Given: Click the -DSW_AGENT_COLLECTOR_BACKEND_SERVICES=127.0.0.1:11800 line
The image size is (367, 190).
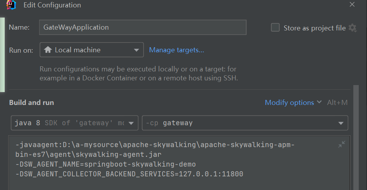Looking at the screenshot, I should click(x=129, y=174).
